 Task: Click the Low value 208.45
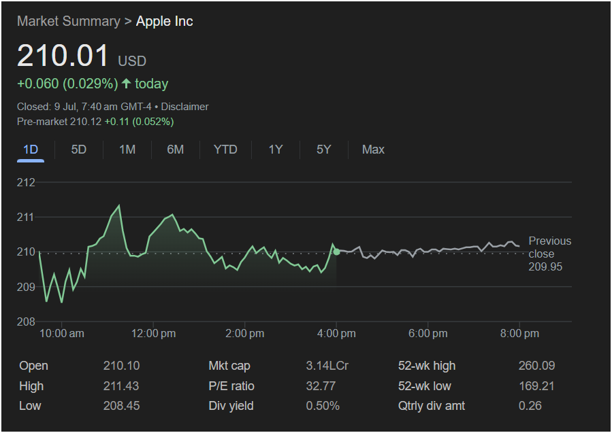(x=121, y=406)
